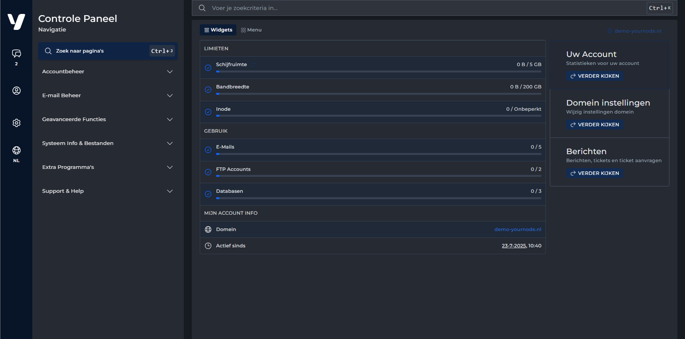
Task: Click the Databasen usage progress bar
Action: 378,198
